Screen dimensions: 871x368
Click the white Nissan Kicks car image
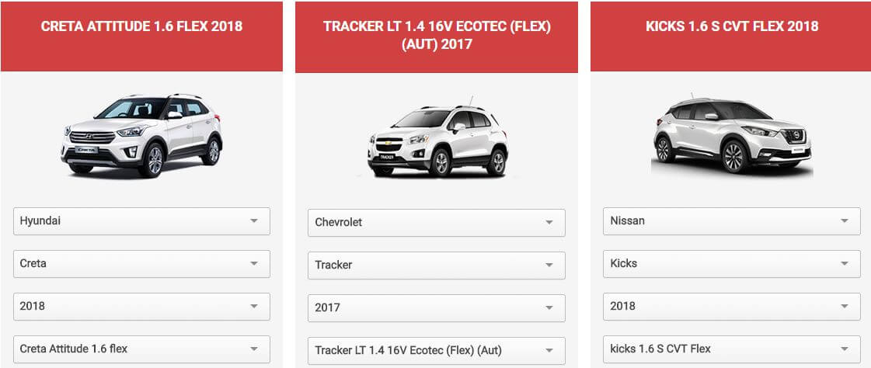point(732,136)
